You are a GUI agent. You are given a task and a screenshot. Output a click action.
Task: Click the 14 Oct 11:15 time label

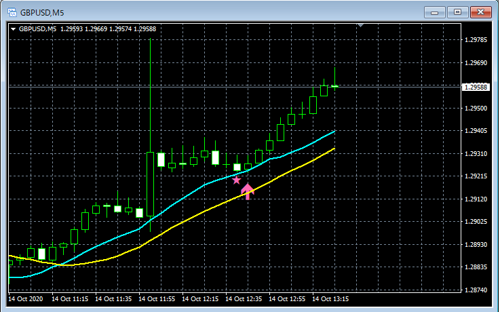coord(70,299)
